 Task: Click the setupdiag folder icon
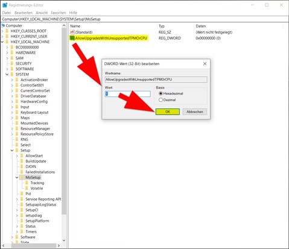pos(22,215)
